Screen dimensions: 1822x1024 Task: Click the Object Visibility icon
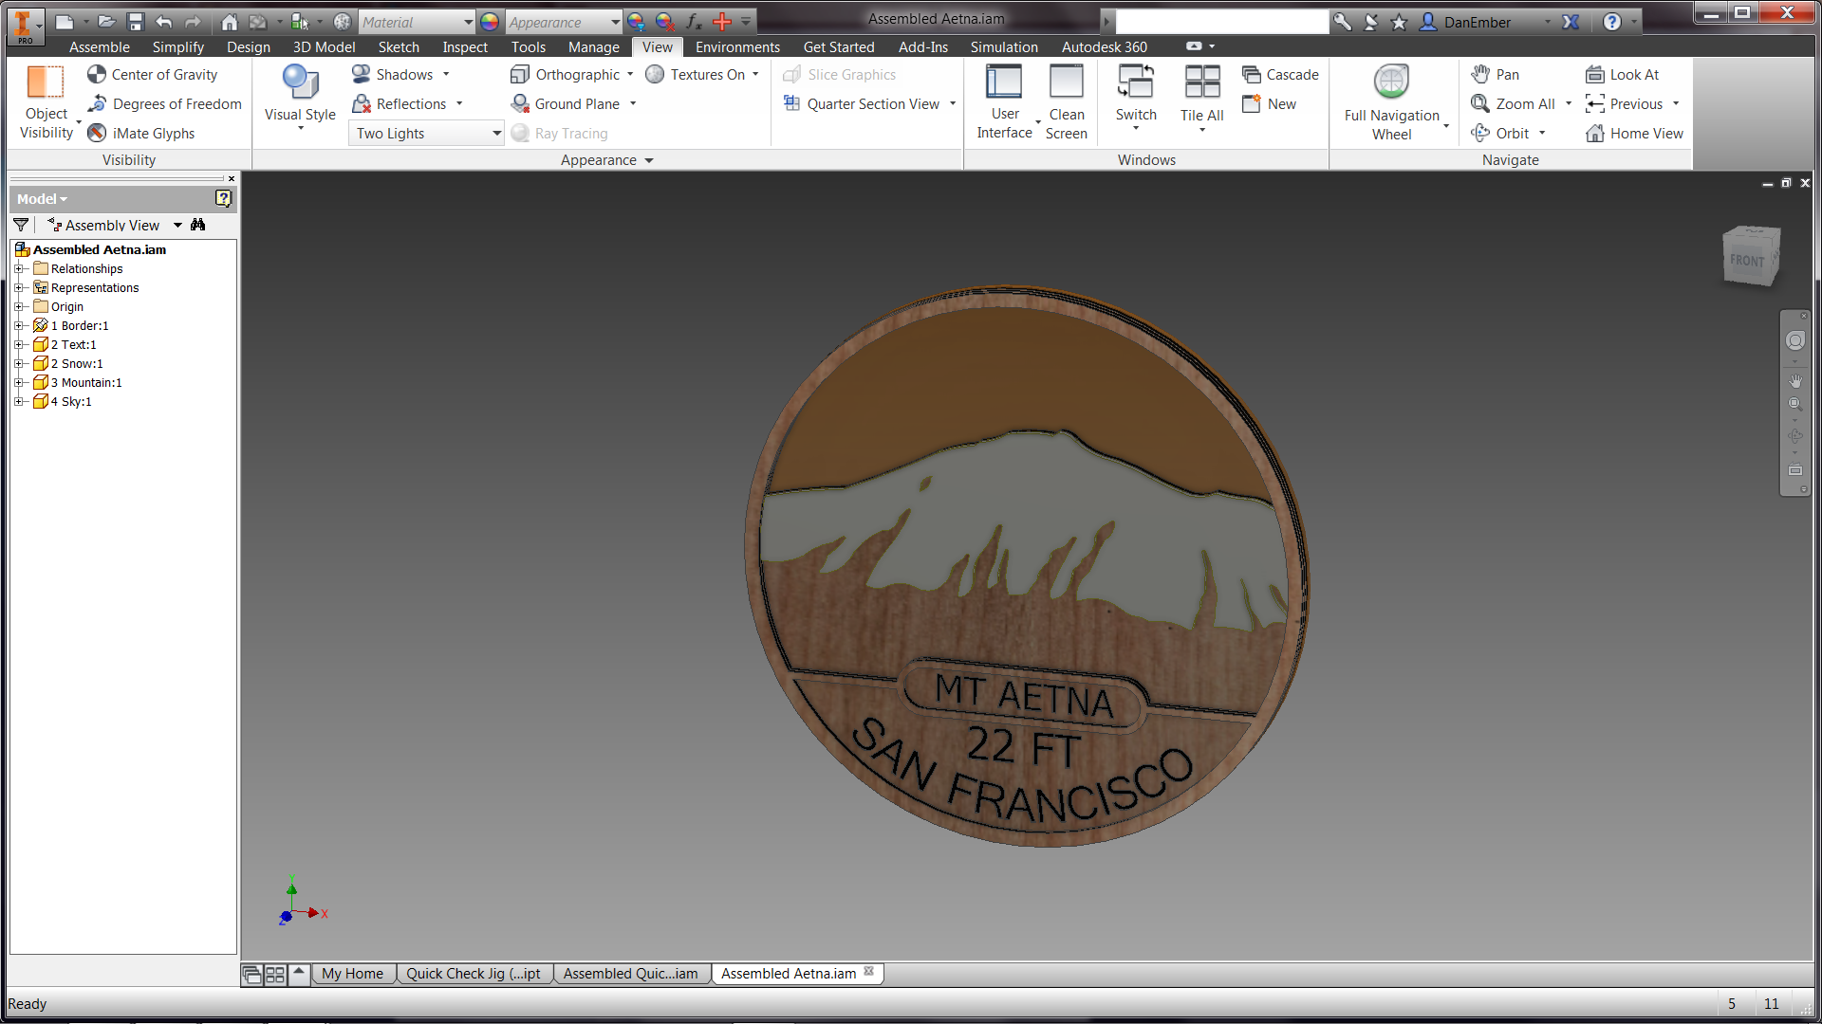click(46, 82)
